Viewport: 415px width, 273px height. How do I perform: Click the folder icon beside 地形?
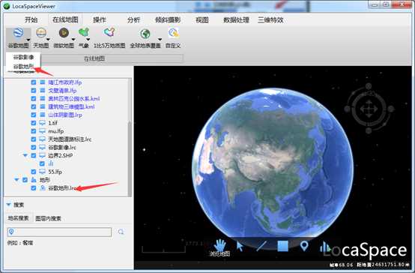tap(34, 180)
